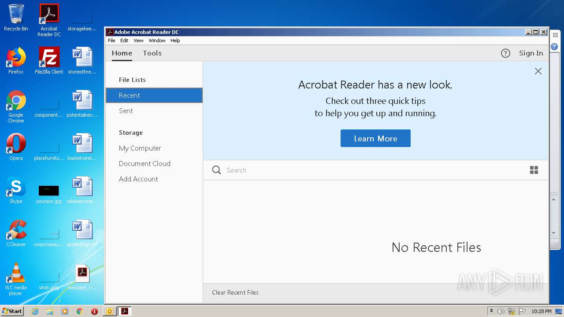This screenshot has width=564, height=317.
Task: Show hidden system tray icons
Action: pos(491,311)
